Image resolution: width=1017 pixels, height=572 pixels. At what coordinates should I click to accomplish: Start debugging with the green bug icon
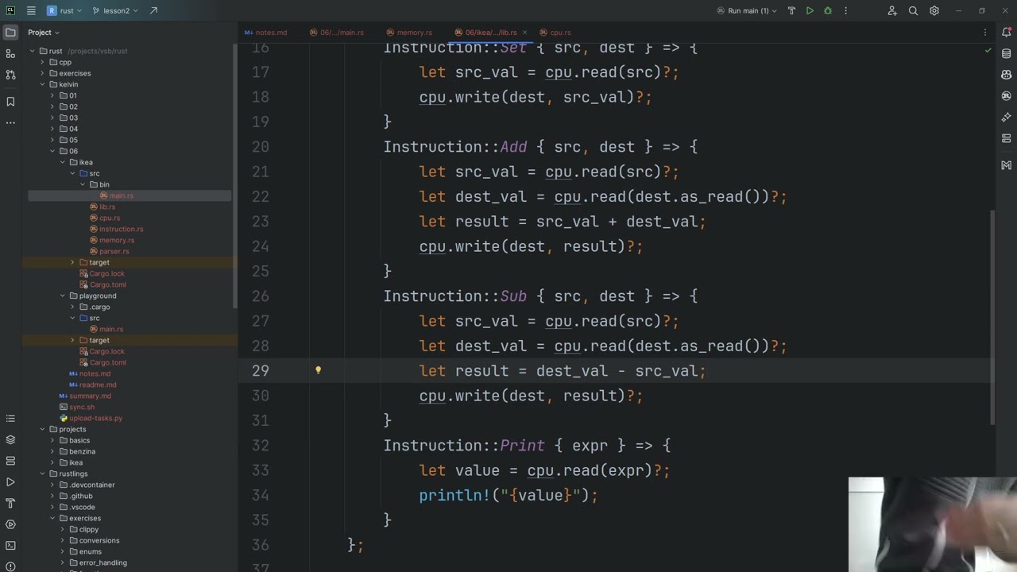click(x=828, y=10)
